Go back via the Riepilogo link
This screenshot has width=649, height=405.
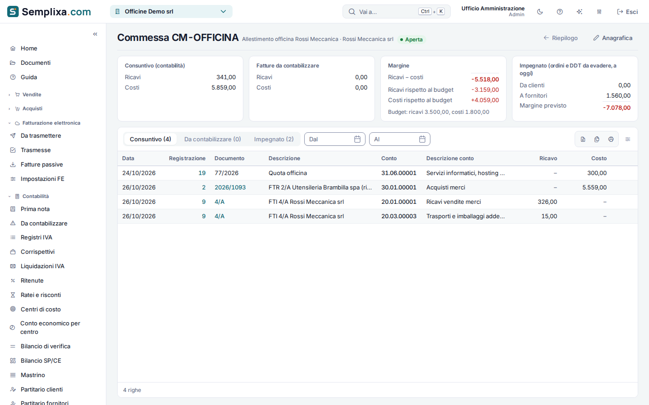tap(560, 38)
